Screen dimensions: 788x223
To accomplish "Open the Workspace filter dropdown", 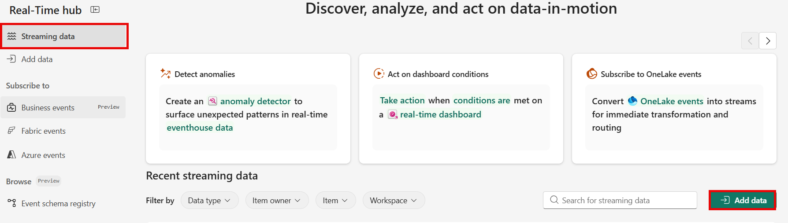I will (x=393, y=200).
